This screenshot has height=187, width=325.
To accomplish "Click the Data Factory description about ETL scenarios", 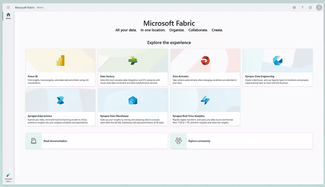I will point(130,82).
